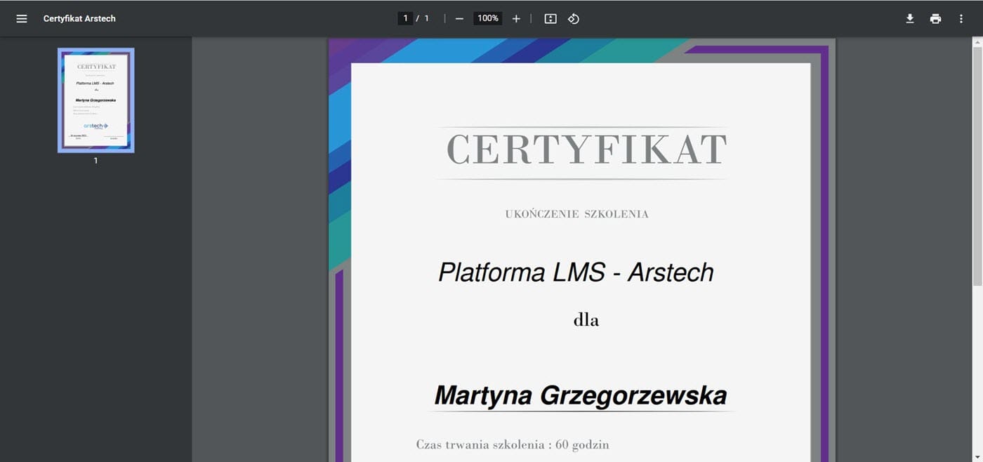Toggle the sidebar hamburger menu
Image resolution: width=983 pixels, height=462 pixels.
[x=22, y=19]
